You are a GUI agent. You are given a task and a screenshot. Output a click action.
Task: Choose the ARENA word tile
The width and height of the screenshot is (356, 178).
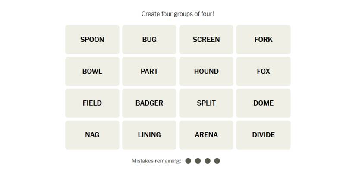point(206,135)
